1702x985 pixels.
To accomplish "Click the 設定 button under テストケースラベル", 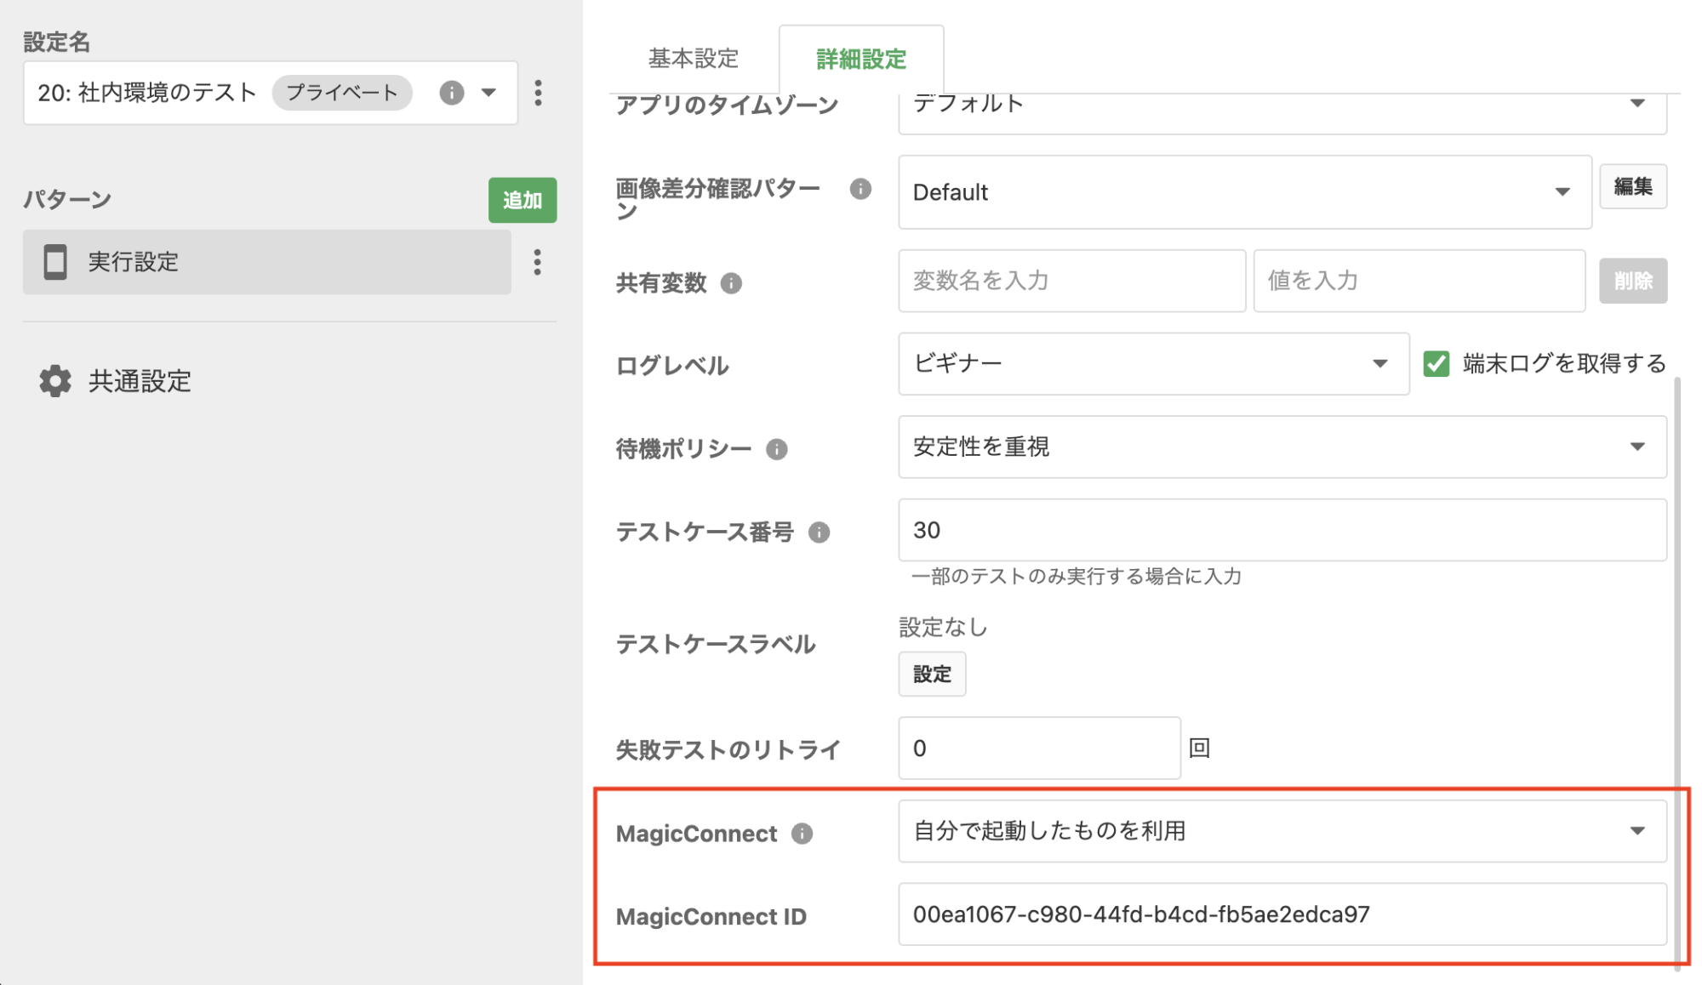I will [x=932, y=675].
